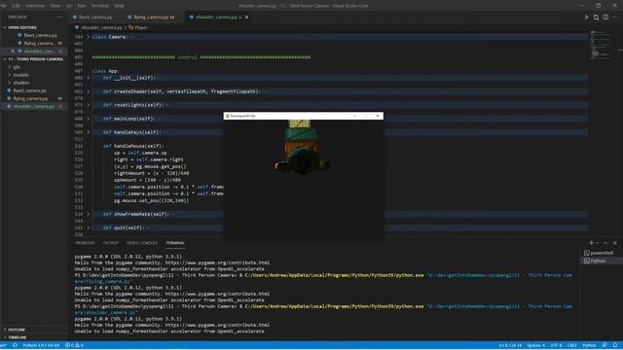Open flying_camera.py in the project file tree

30,98
